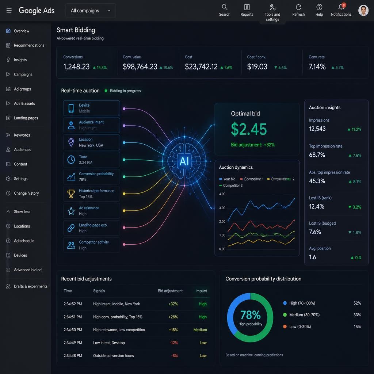Click the -12% bid adjustment value
374x374 pixels.
click(173, 343)
